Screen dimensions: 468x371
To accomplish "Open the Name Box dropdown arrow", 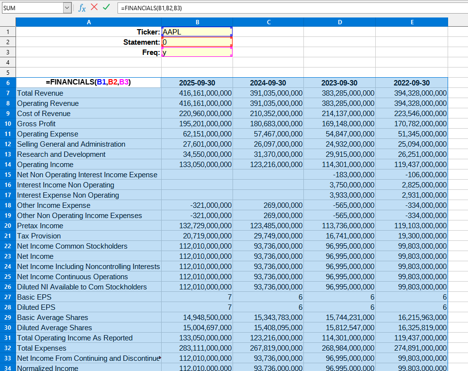I will coord(67,7).
